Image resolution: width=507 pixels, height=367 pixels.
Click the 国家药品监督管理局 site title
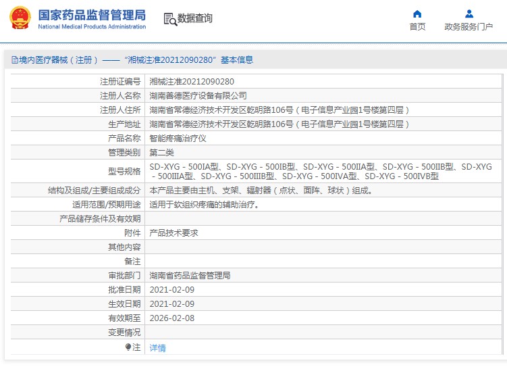coord(91,14)
